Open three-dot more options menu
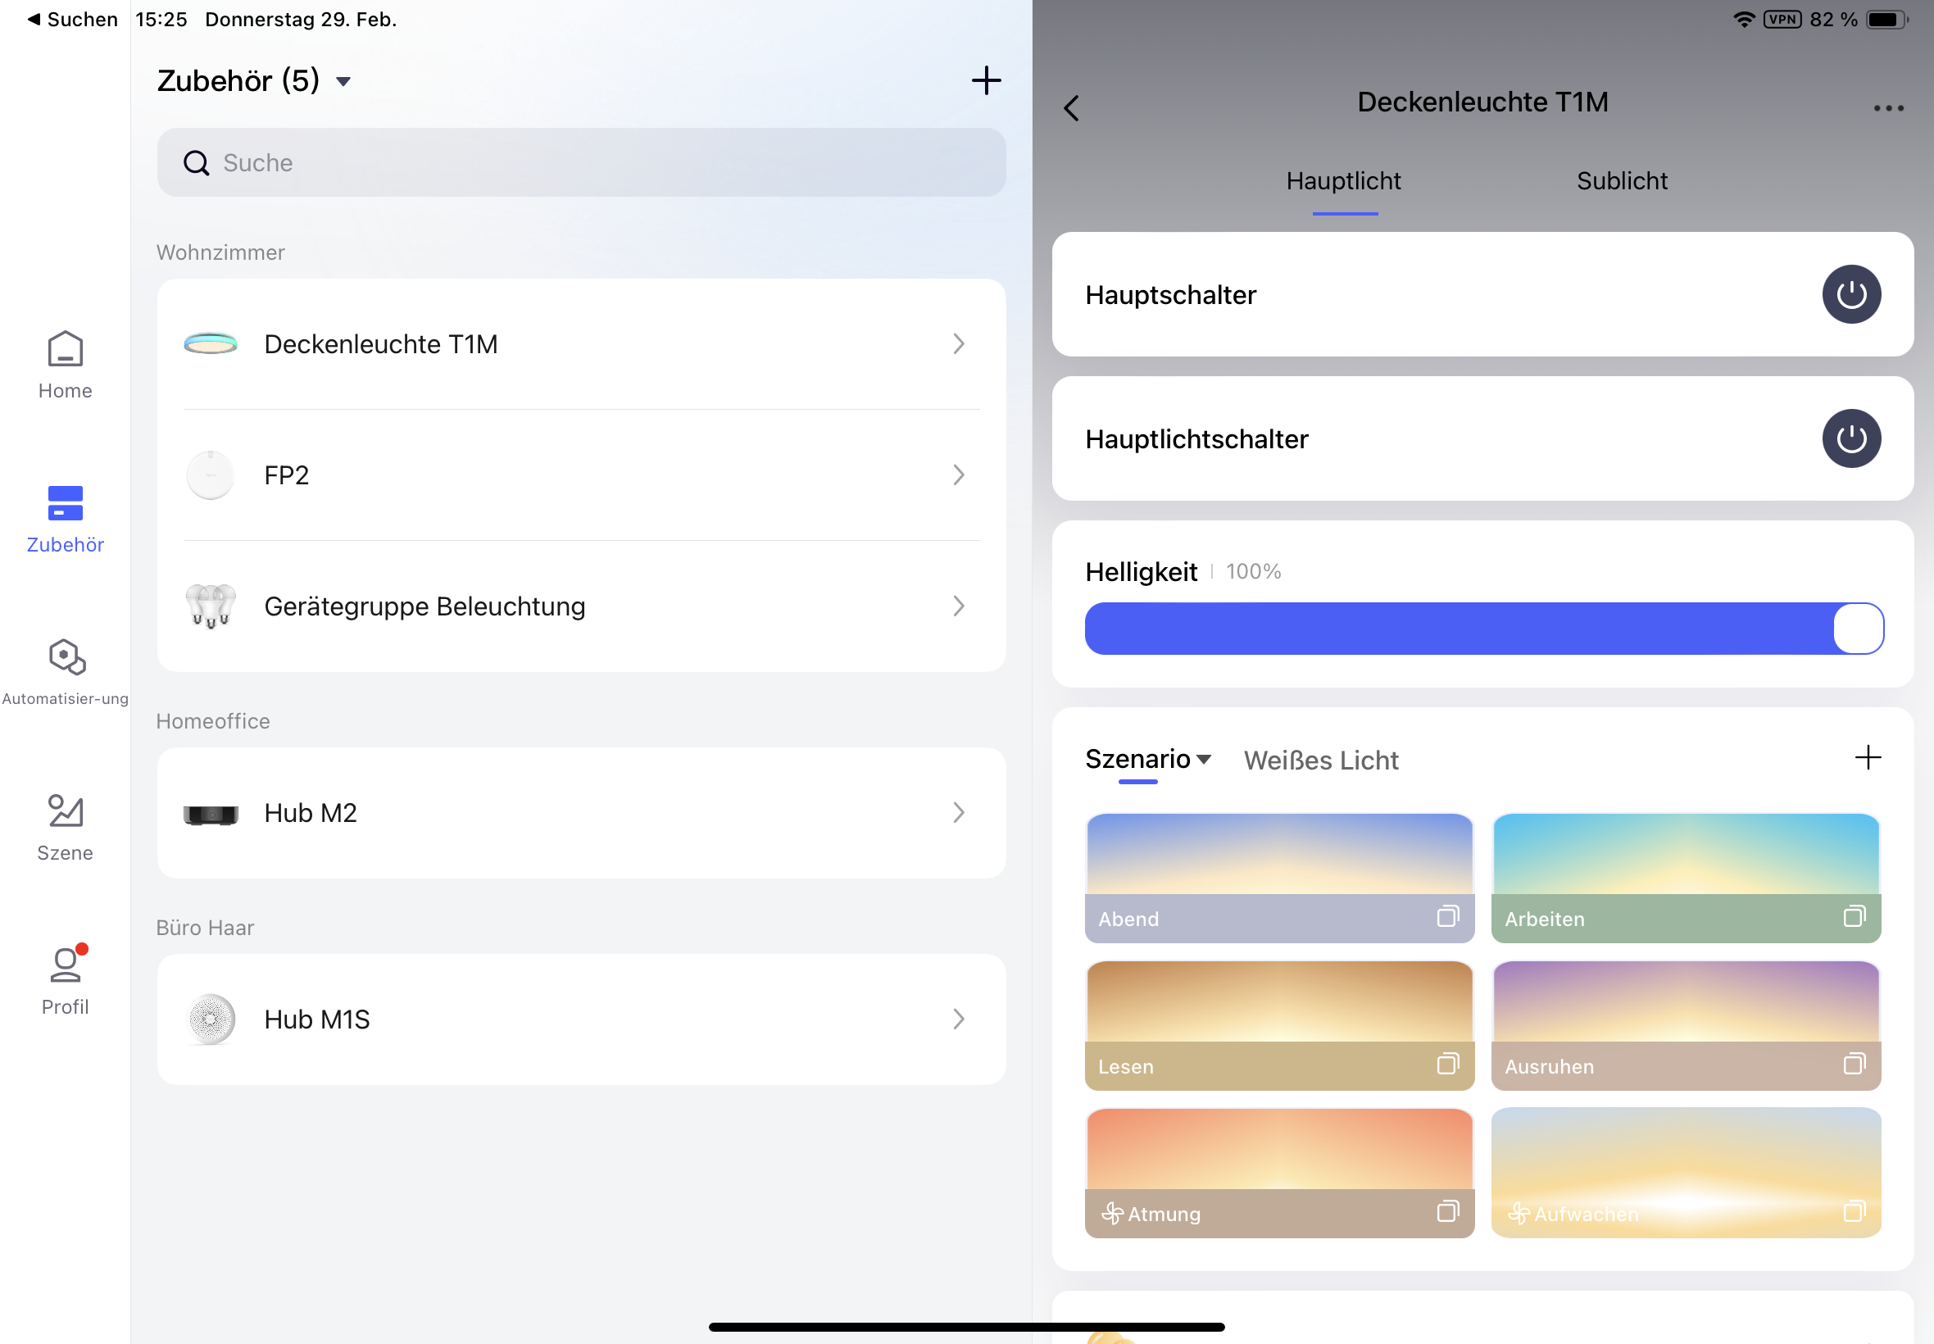This screenshot has height=1344, width=1934. coord(1887,108)
